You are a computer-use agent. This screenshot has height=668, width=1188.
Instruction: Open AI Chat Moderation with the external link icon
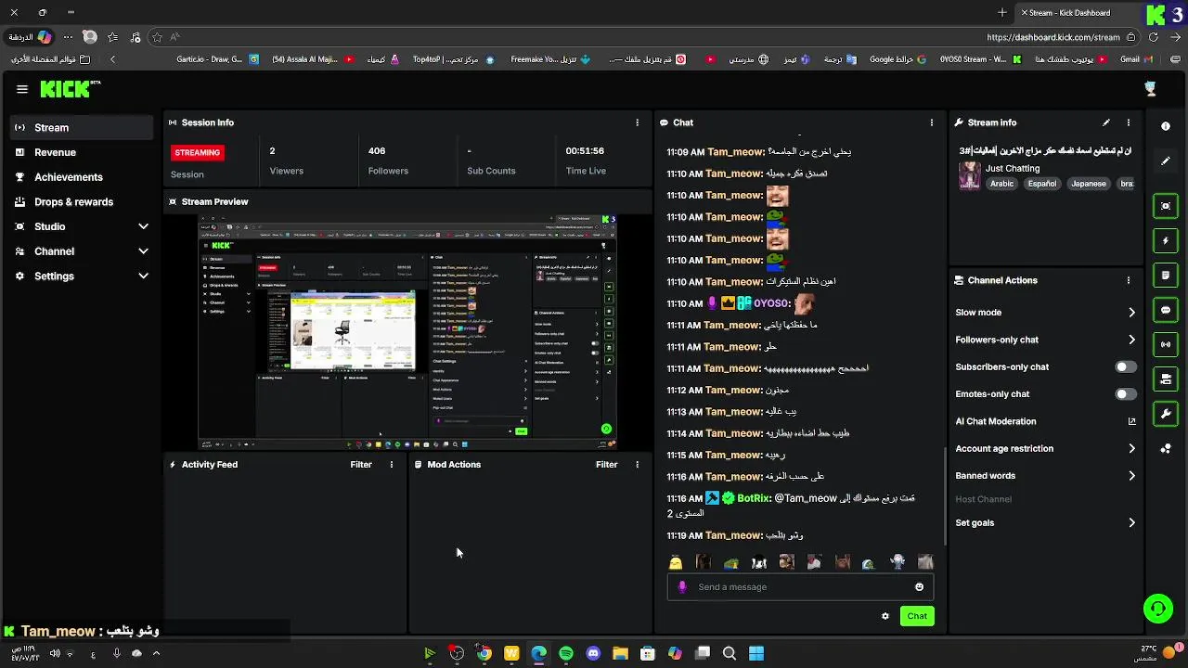coord(1131,421)
